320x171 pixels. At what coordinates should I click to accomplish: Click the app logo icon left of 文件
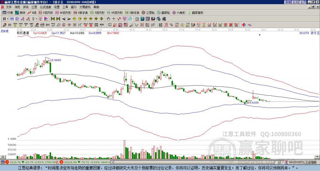coord(2,7)
